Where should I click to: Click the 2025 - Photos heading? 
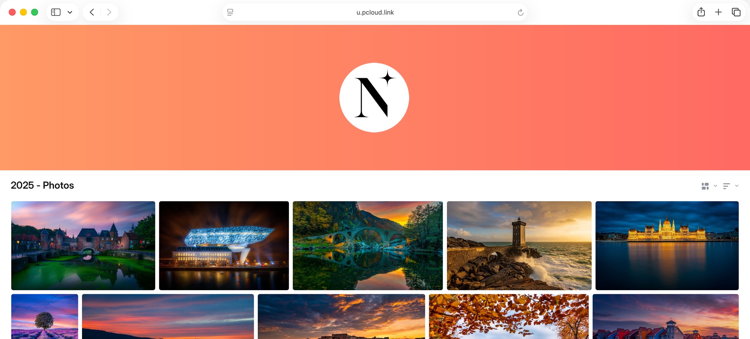pos(42,185)
